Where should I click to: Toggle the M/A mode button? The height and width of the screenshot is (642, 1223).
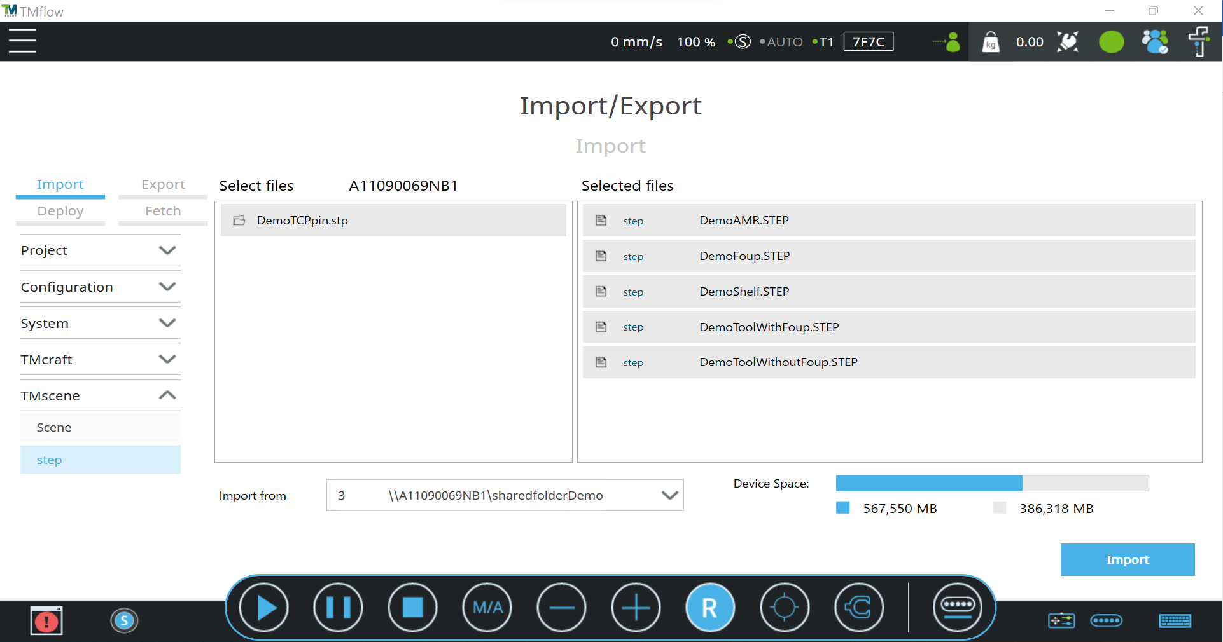[x=487, y=608]
